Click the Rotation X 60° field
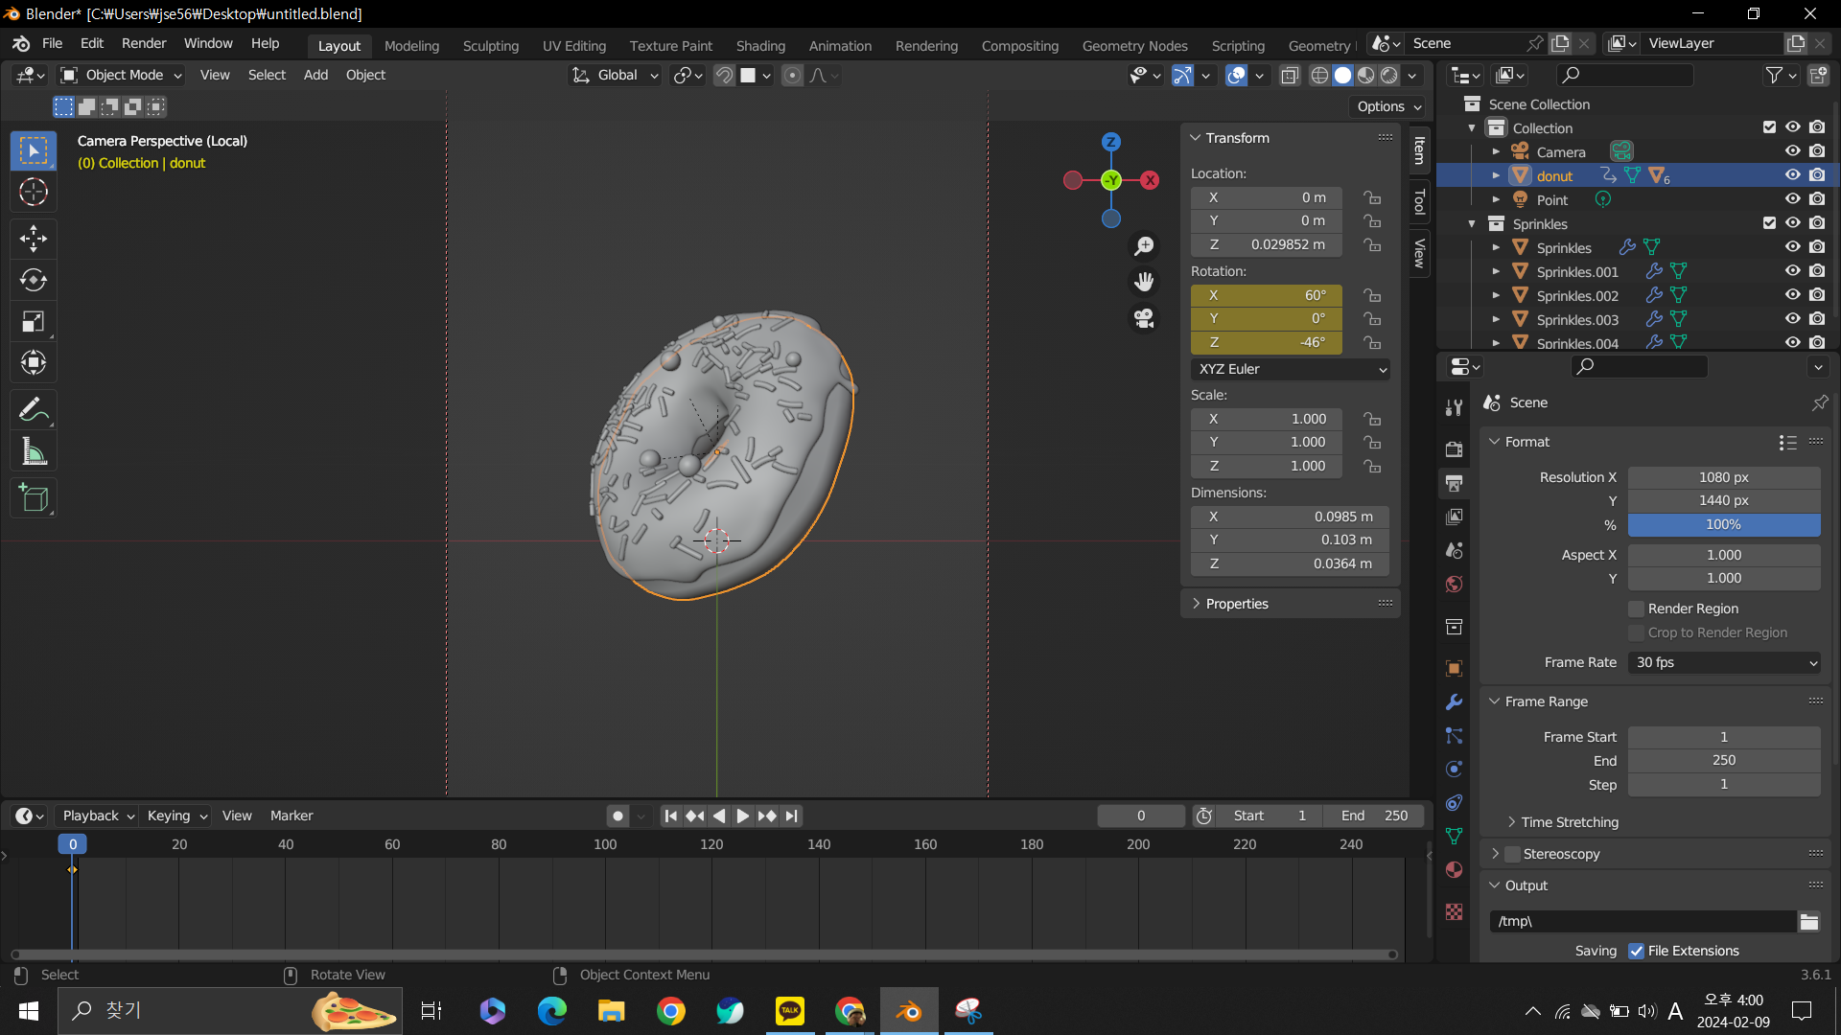The width and height of the screenshot is (1841, 1035). coord(1266,295)
